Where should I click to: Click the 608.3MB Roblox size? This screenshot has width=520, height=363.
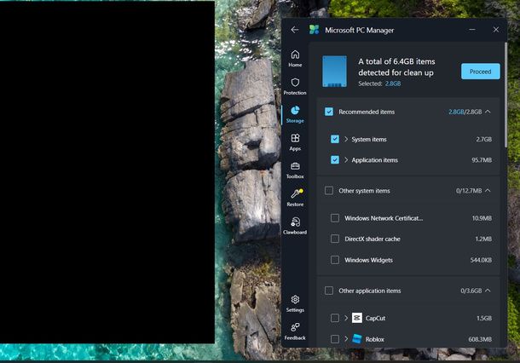coord(480,339)
